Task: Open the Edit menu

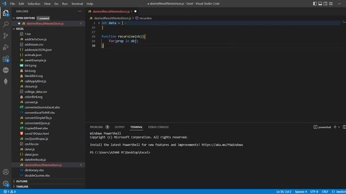Action: pyautogui.click(x=21, y=4)
